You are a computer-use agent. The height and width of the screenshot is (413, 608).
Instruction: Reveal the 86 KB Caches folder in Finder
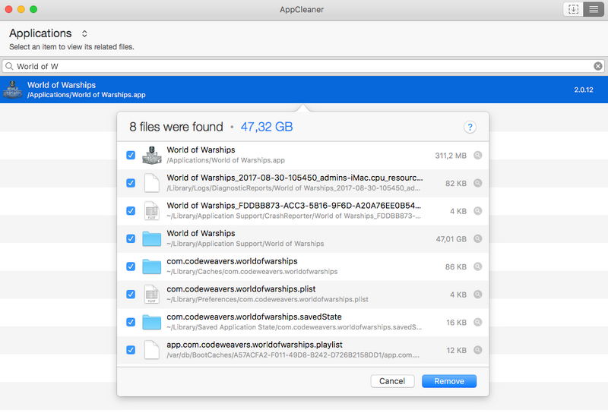pos(478,266)
